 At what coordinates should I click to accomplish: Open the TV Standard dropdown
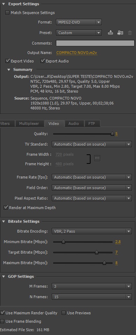pos(92,144)
